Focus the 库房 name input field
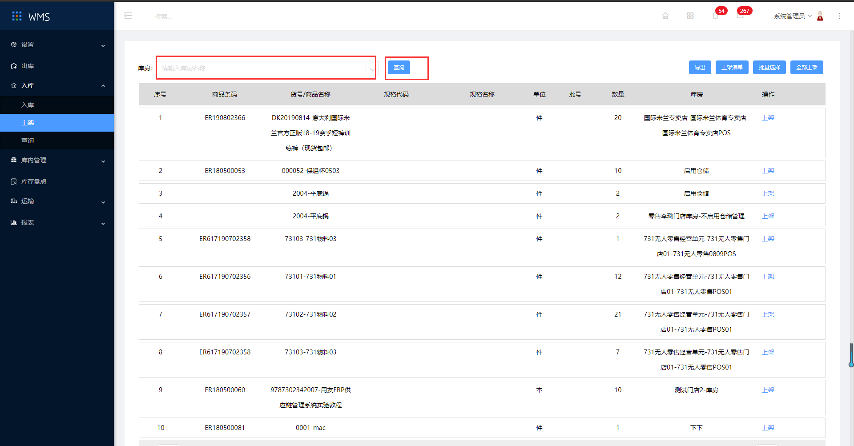 (x=262, y=68)
